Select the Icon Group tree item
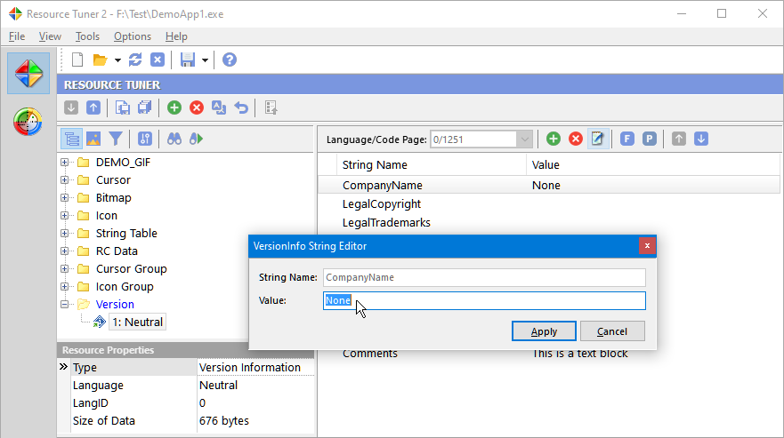Screen dimensions: 784x438 (125, 287)
